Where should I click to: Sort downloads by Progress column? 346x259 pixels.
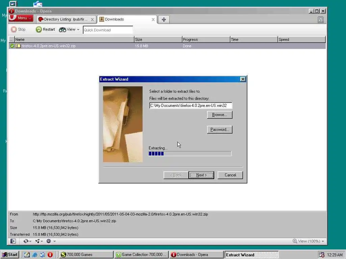coord(206,40)
